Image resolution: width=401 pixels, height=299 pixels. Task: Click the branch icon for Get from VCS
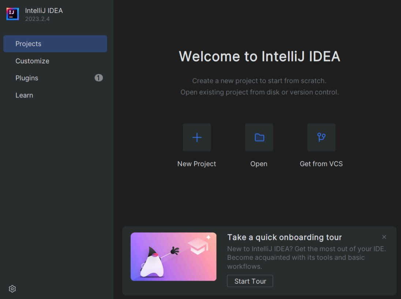[321, 137]
